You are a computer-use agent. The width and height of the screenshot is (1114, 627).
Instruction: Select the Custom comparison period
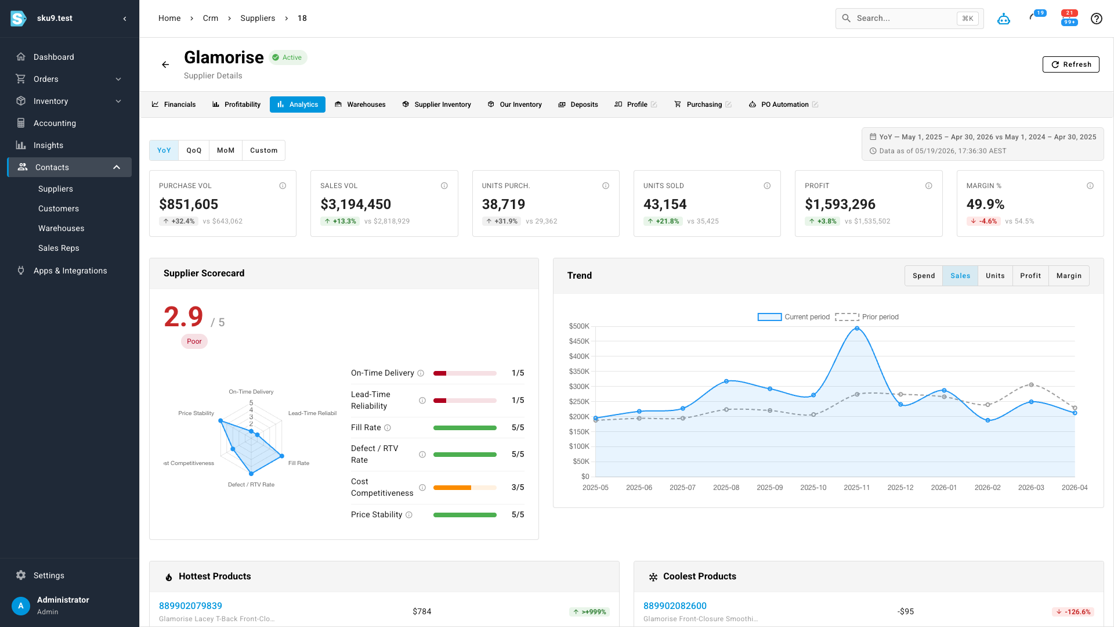coord(264,150)
